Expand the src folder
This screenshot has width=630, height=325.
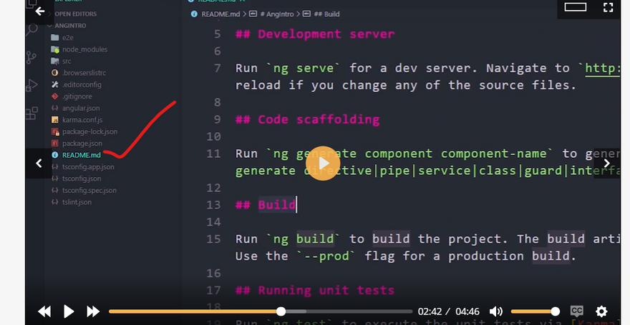(67, 61)
